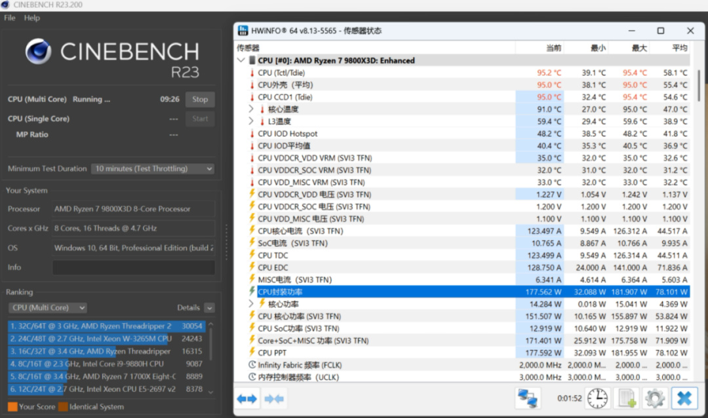Select ranking entry AMD Ryzen Threadripper 2 30054

click(106, 326)
